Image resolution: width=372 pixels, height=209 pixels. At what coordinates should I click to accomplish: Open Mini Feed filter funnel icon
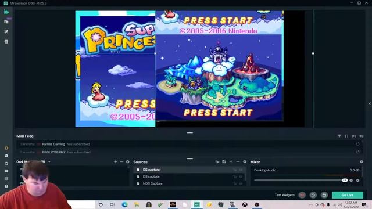339,136
